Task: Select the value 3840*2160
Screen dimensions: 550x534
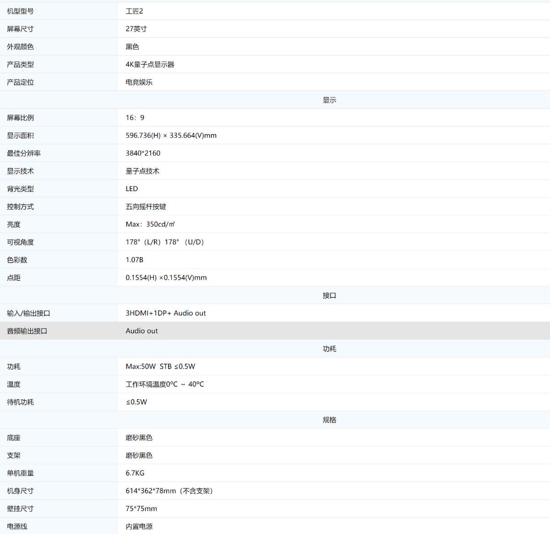Action: point(143,153)
